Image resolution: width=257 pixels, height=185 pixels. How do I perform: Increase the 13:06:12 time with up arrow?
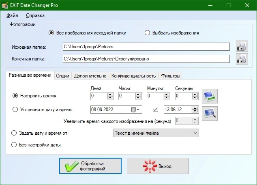(195, 108)
